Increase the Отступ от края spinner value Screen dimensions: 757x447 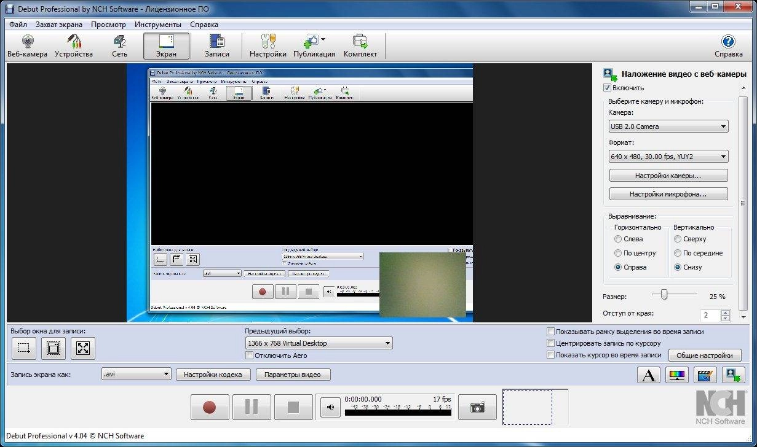[x=725, y=312]
